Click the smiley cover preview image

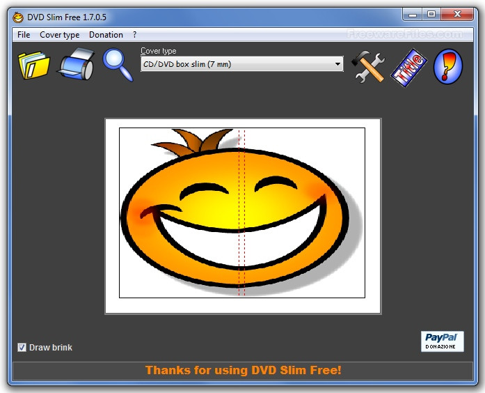[x=242, y=213]
